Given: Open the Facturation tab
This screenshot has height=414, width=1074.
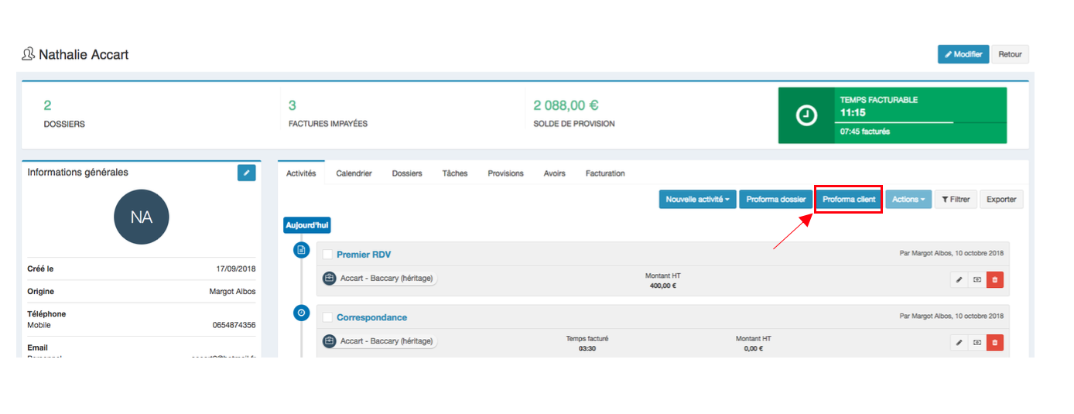Looking at the screenshot, I should (x=605, y=173).
